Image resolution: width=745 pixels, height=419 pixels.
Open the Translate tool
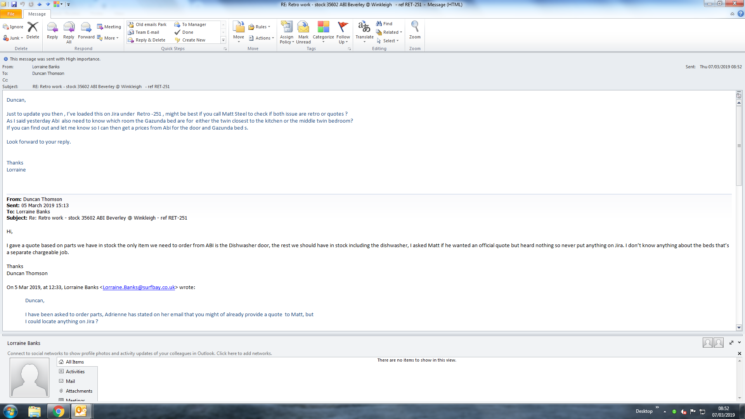tap(364, 32)
